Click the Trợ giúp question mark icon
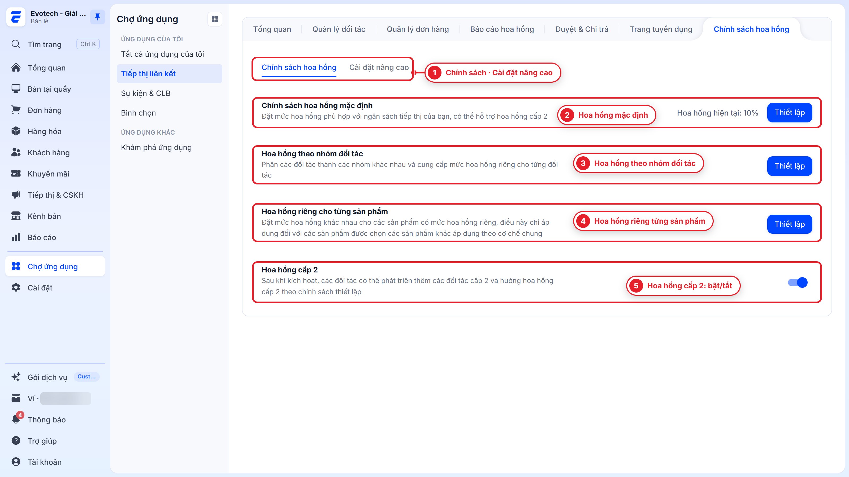Image resolution: width=849 pixels, height=477 pixels. coord(16,440)
